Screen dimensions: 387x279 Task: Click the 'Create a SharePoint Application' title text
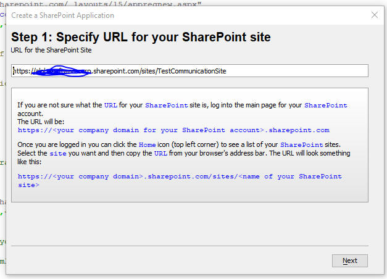63,15
